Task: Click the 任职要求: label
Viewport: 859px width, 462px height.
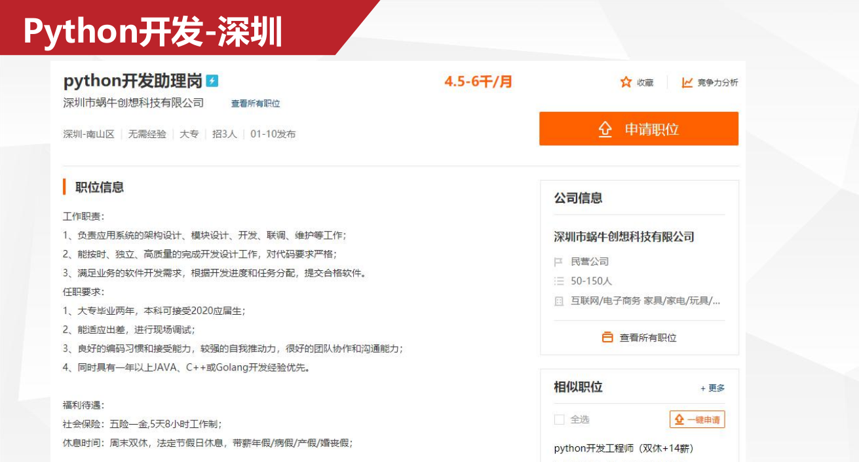Action: click(84, 292)
